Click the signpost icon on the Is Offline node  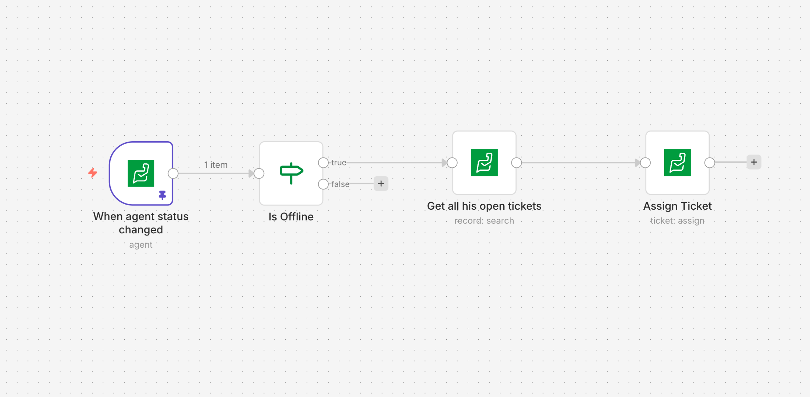291,171
